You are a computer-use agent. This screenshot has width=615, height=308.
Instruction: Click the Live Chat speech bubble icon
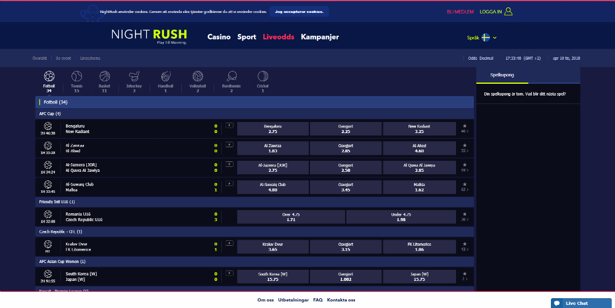557,303
